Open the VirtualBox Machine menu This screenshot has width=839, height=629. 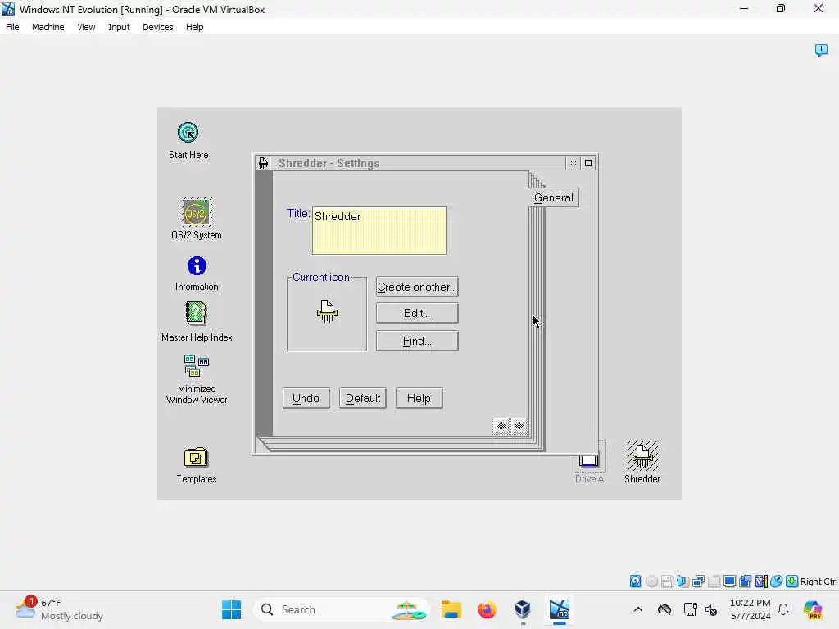coord(48,27)
